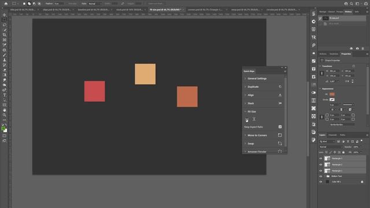Screen dimensions: 370x208
Task: Select the Crop tool
Action: [4, 35]
